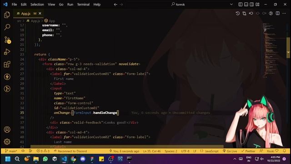Click Reconnect to Discord
Image resolution: width=291 pixels, height=164 pixels.
70,151
